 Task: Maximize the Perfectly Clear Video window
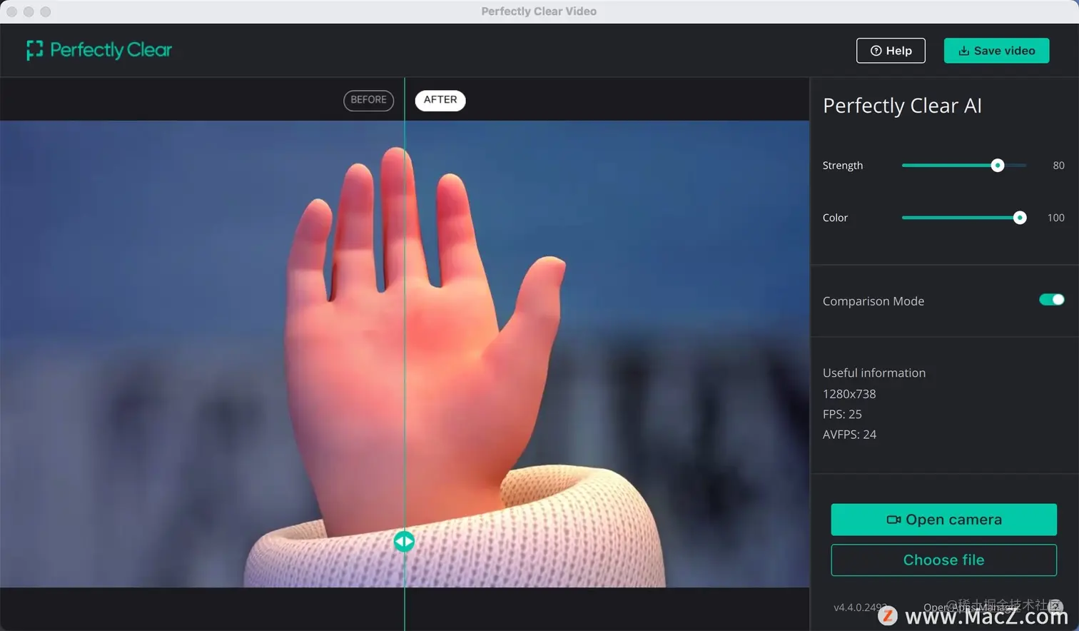point(46,11)
